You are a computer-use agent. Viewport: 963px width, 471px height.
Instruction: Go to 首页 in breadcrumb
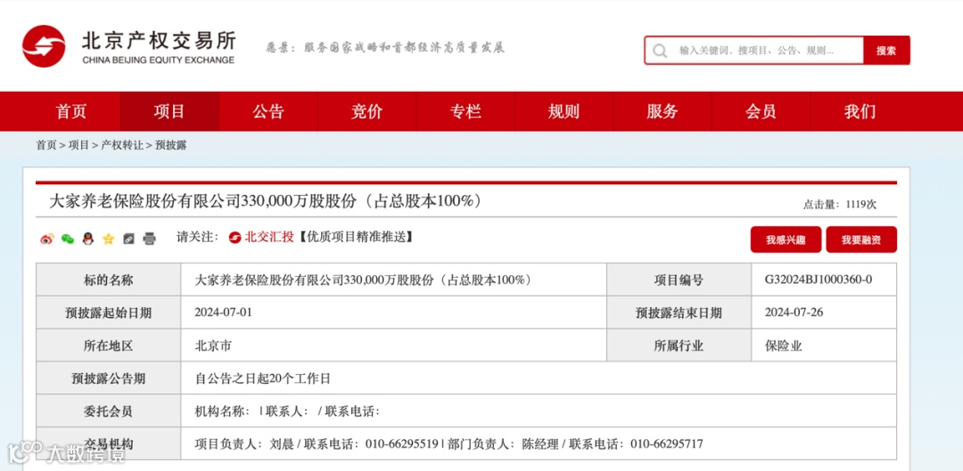click(46, 145)
